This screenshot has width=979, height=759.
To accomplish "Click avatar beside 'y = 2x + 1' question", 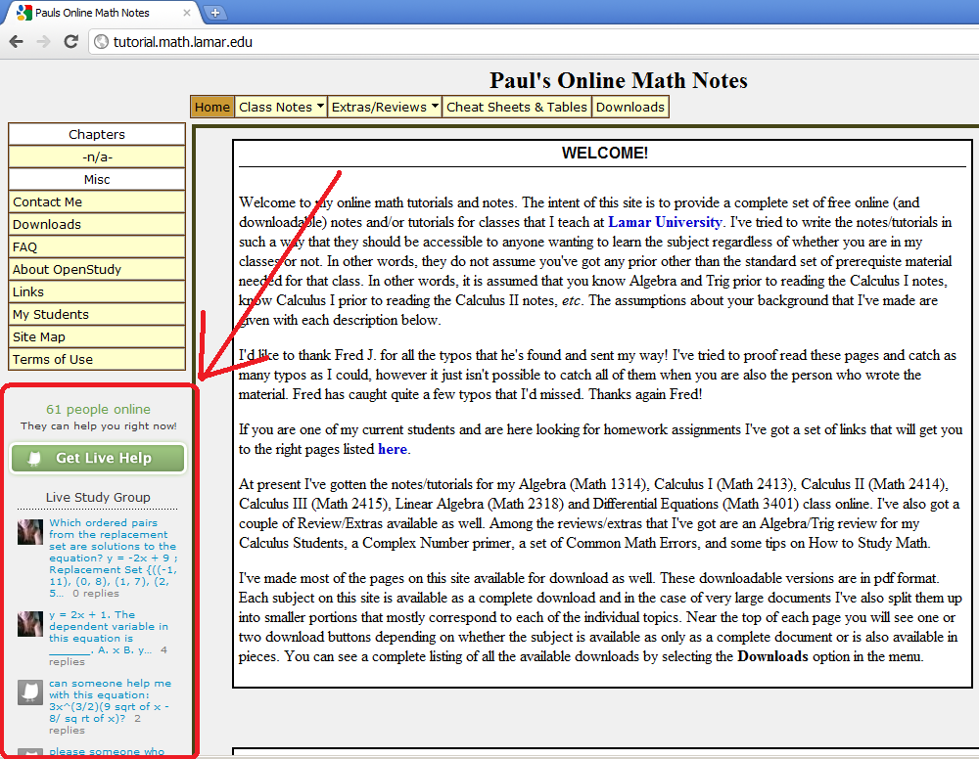I will point(30,624).
